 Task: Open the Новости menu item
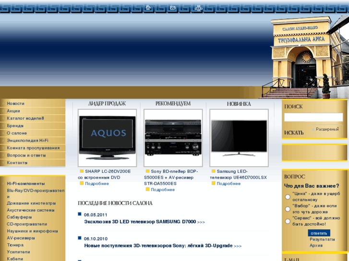(15, 103)
